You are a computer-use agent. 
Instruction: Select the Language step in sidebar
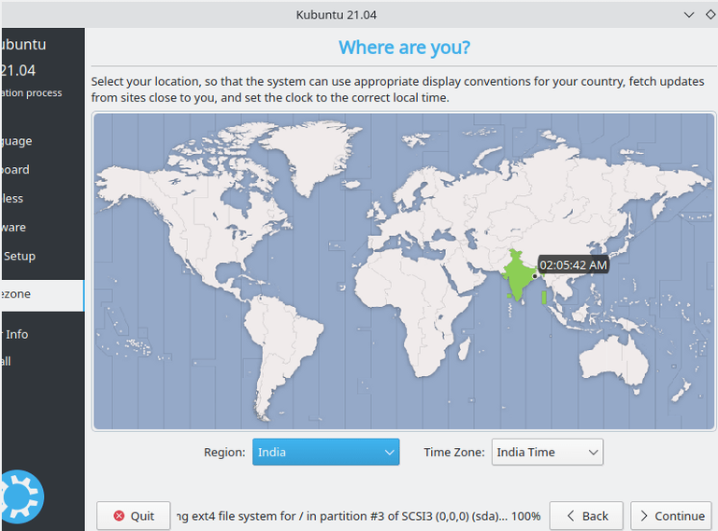[17, 141]
